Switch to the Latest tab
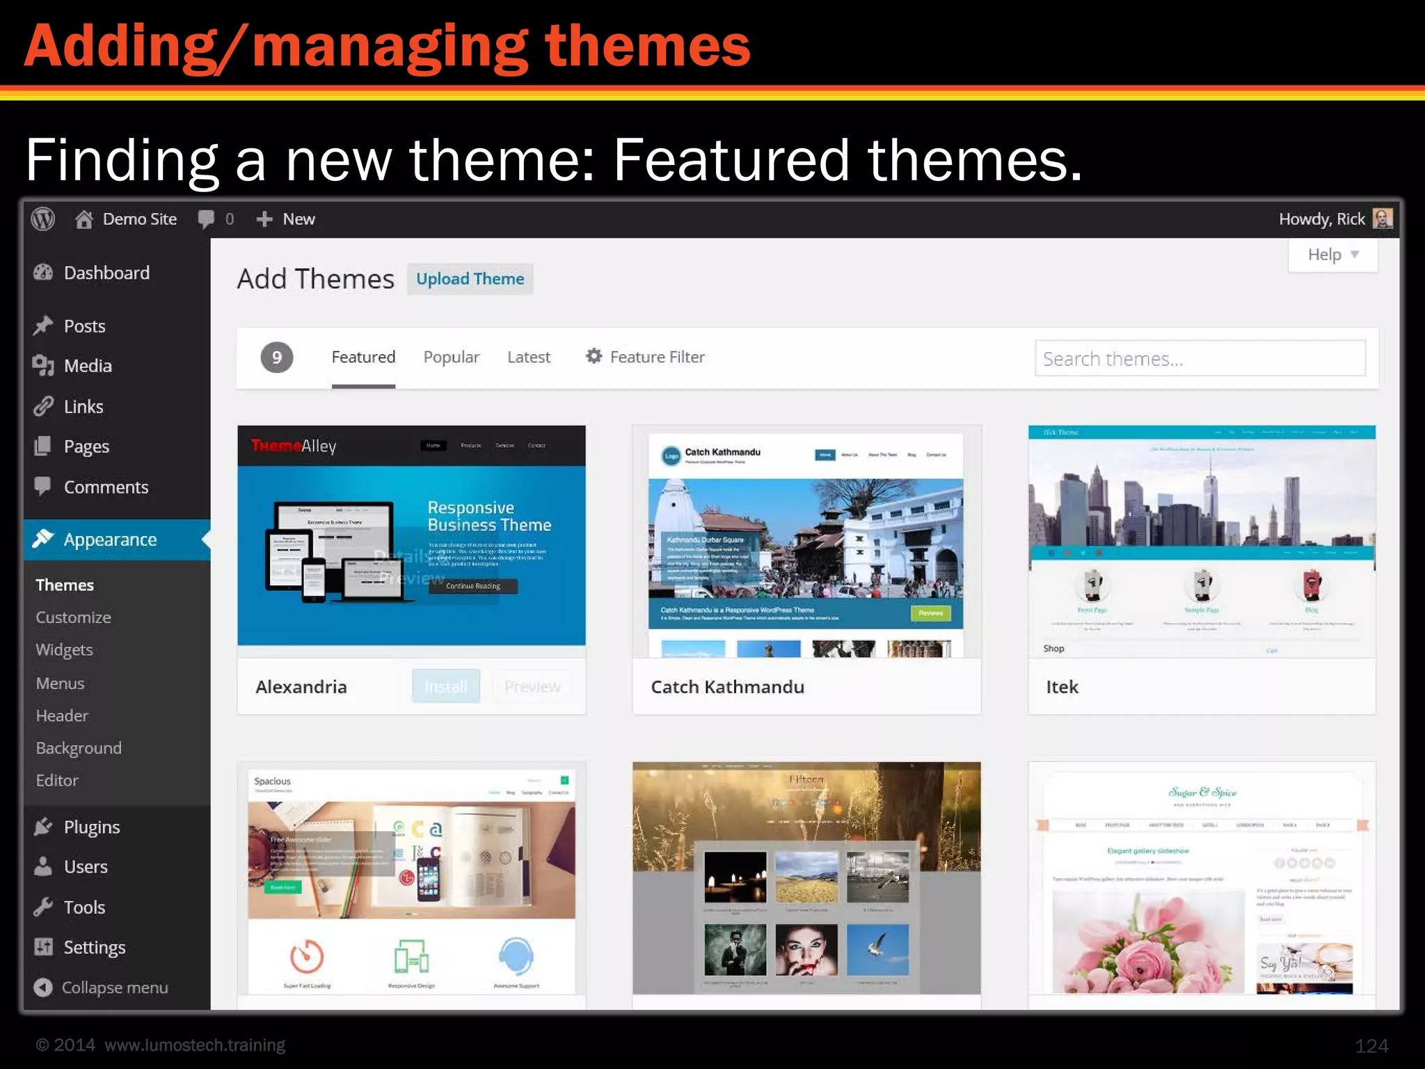This screenshot has height=1069, width=1425. [528, 357]
